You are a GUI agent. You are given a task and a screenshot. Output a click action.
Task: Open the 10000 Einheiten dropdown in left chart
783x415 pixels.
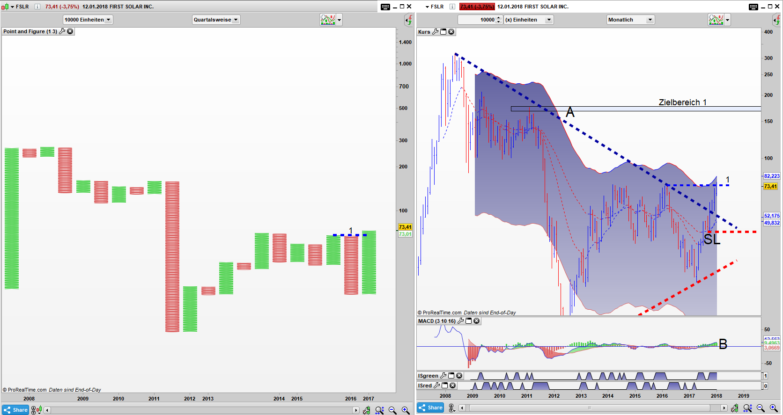(88, 20)
